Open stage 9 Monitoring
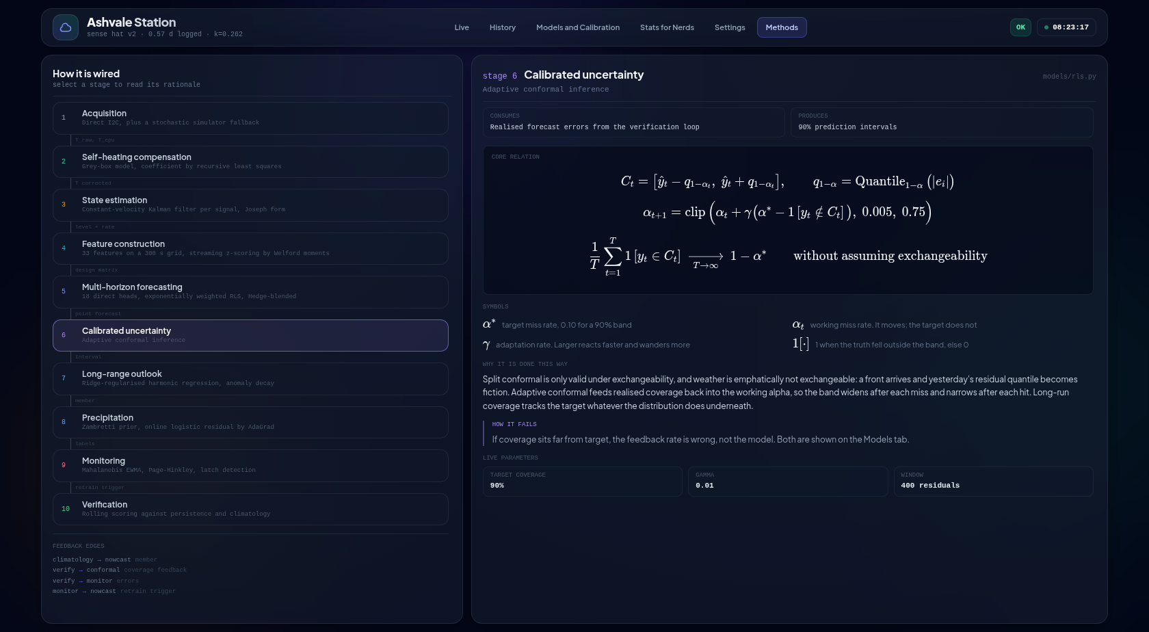 point(250,466)
